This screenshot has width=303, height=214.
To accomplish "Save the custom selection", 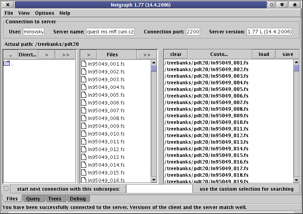I will 288,54.
